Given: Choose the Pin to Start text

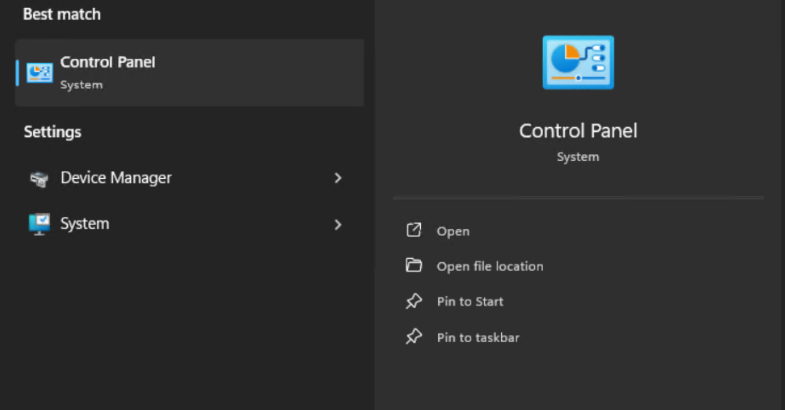Looking at the screenshot, I should click(x=470, y=302).
